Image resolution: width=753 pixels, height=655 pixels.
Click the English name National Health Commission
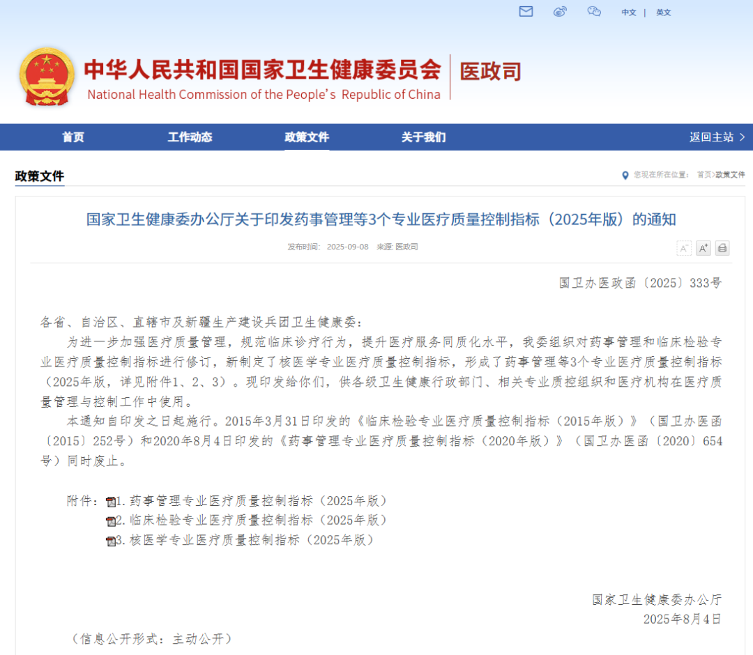tap(264, 95)
